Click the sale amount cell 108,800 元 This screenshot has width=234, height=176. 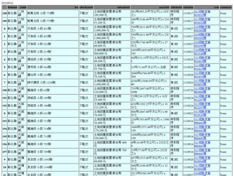[112, 13]
